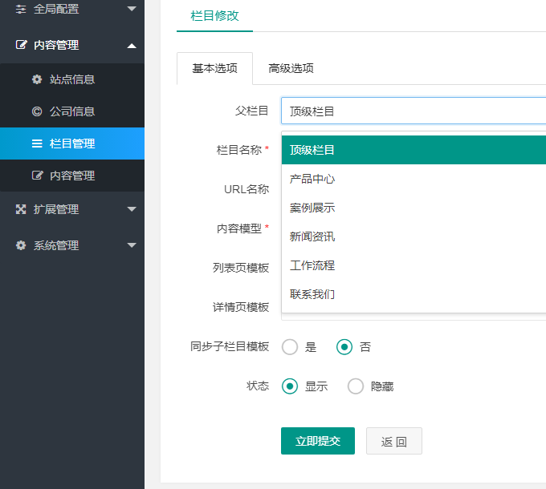Expand the 全局配置 menu arrow

132,9
